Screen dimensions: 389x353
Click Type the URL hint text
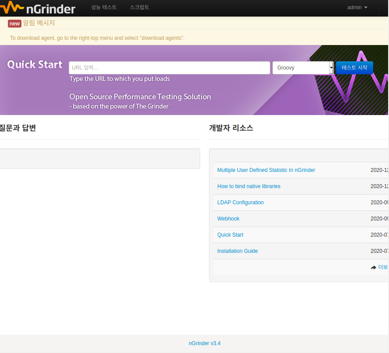pos(120,79)
